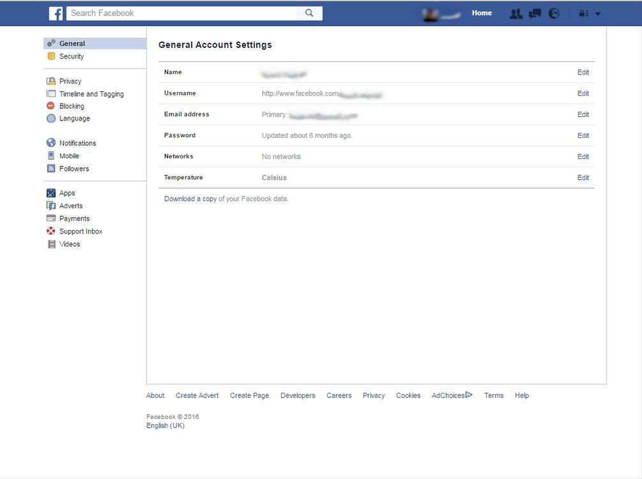Open Create Advert footer link
This screenshot has height=479, width=642.
click(197, 395)
